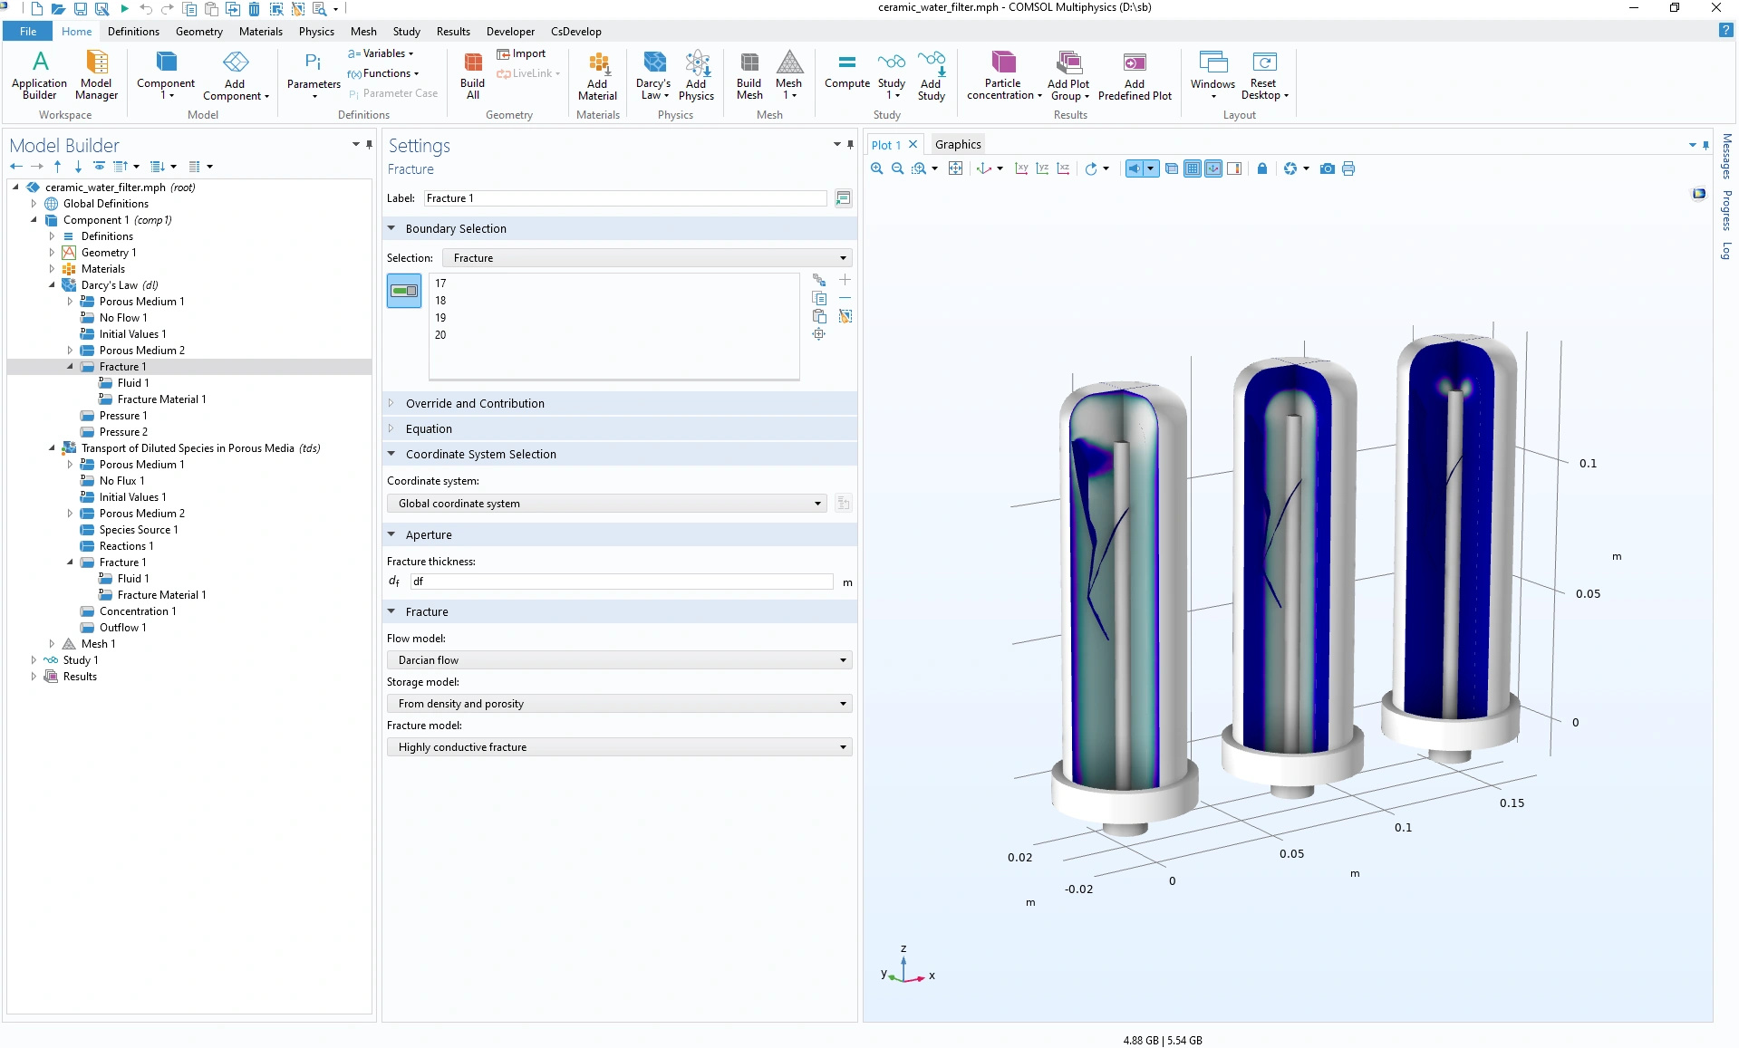Click the Delete trash icon in top toolbar

tap(254, 9)
